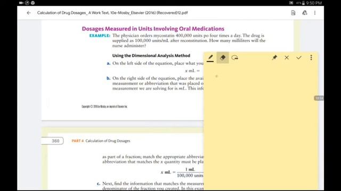
Task: Go back with the left arrow
Action: pos(29,13)
